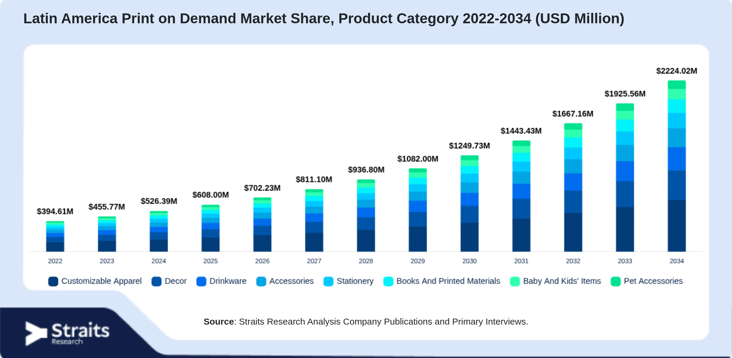Click the Drinkware legend color swatch
Viewport: 732px width, 358px height.
click(201, 281)
